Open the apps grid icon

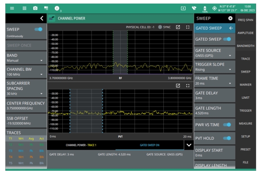[24, 8]
